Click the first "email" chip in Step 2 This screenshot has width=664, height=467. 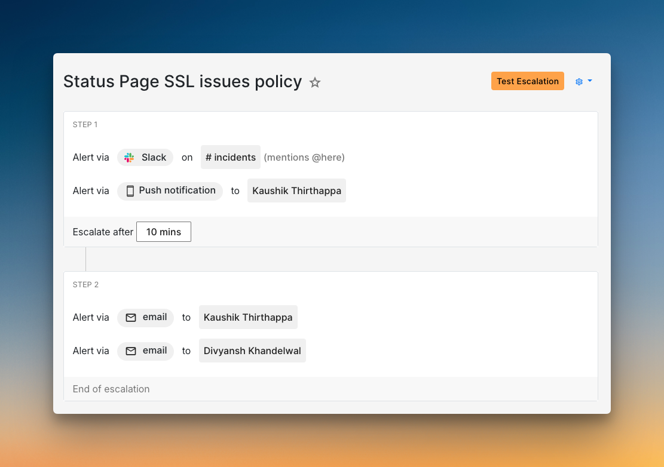(145, 317)
